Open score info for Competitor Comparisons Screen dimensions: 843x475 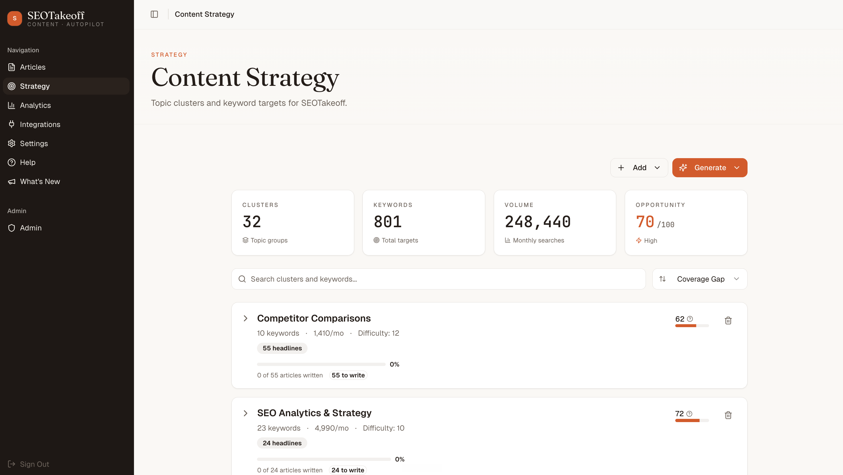point(690,319)
